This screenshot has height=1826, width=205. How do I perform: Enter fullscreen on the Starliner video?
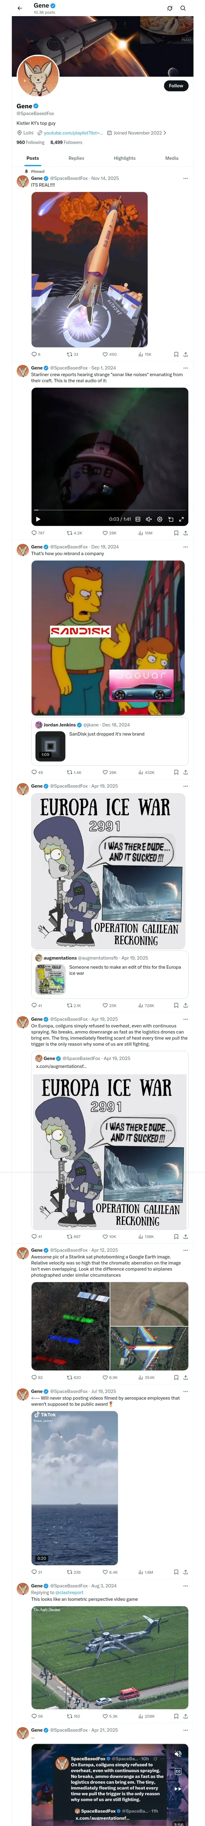click(182, 519)
